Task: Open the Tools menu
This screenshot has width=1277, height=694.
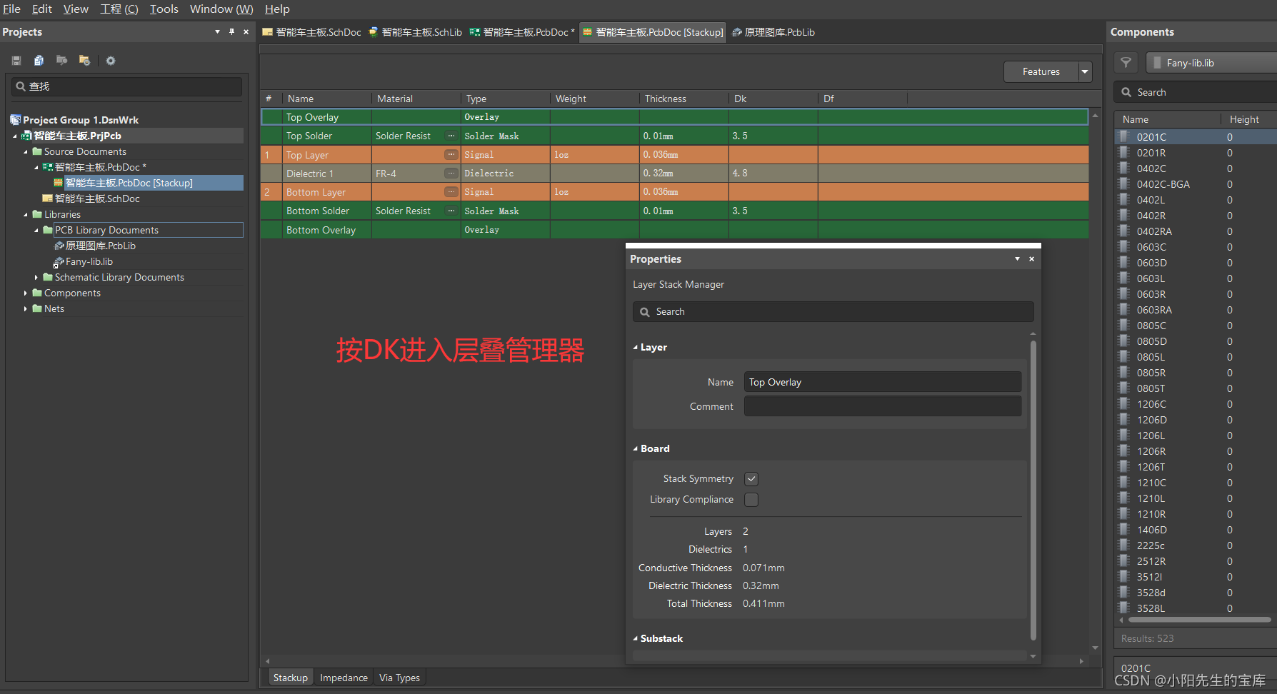Action: (164, 9)
